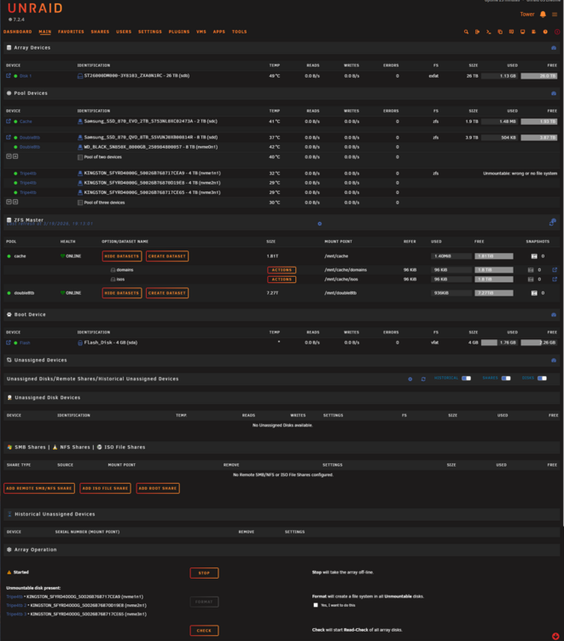
Task: Open the hamburger menu next to the bell
Action: 555,15
